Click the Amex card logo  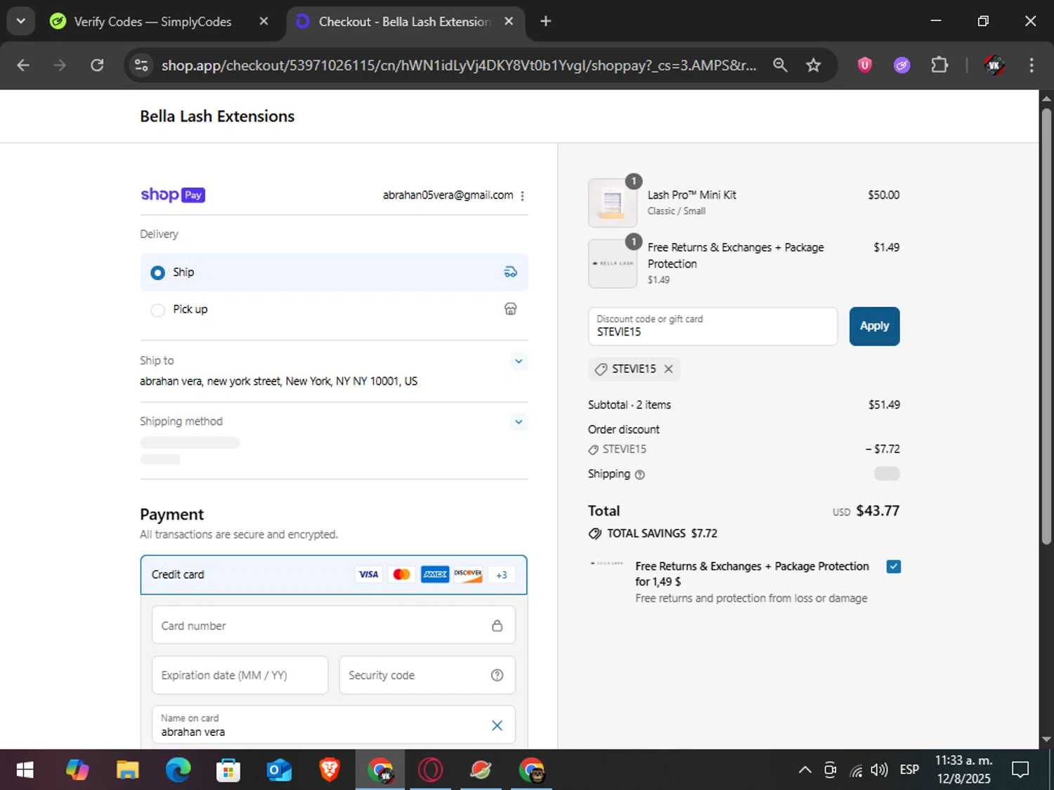(435, 574)
